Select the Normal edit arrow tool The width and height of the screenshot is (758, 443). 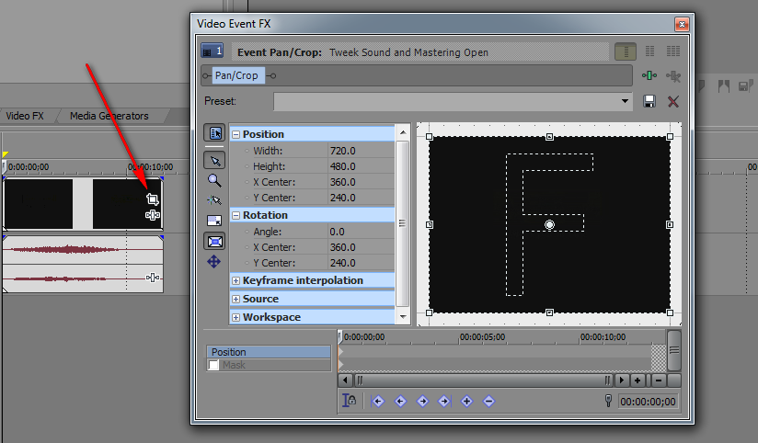point(213,161)
